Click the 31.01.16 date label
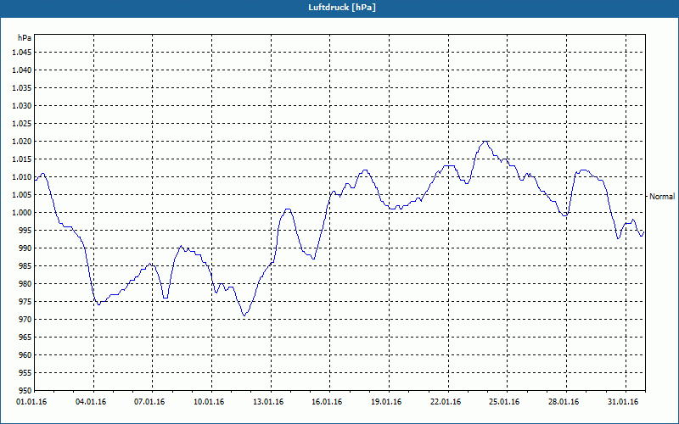Screen dimensions: 679x424 623,402
